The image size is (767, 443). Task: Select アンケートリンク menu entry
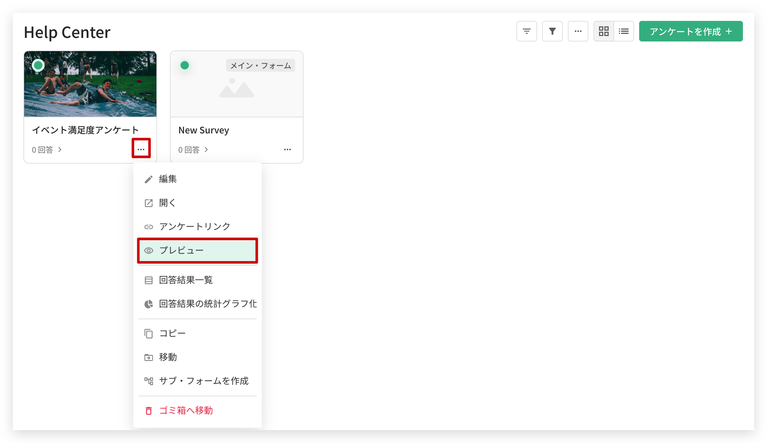[198, 227]
